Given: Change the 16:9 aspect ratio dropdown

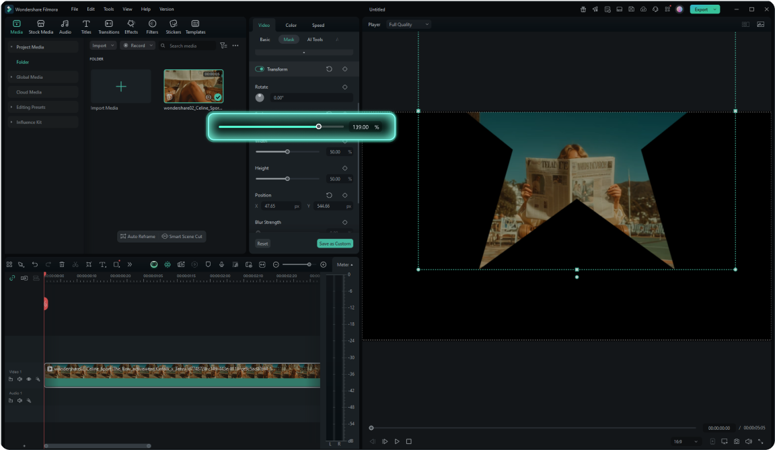Looking at the screenshot, I should click(686, 442).
